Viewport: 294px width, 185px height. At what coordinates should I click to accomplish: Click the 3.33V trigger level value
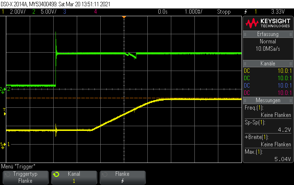pyautogui.click(x=278, y=12)
